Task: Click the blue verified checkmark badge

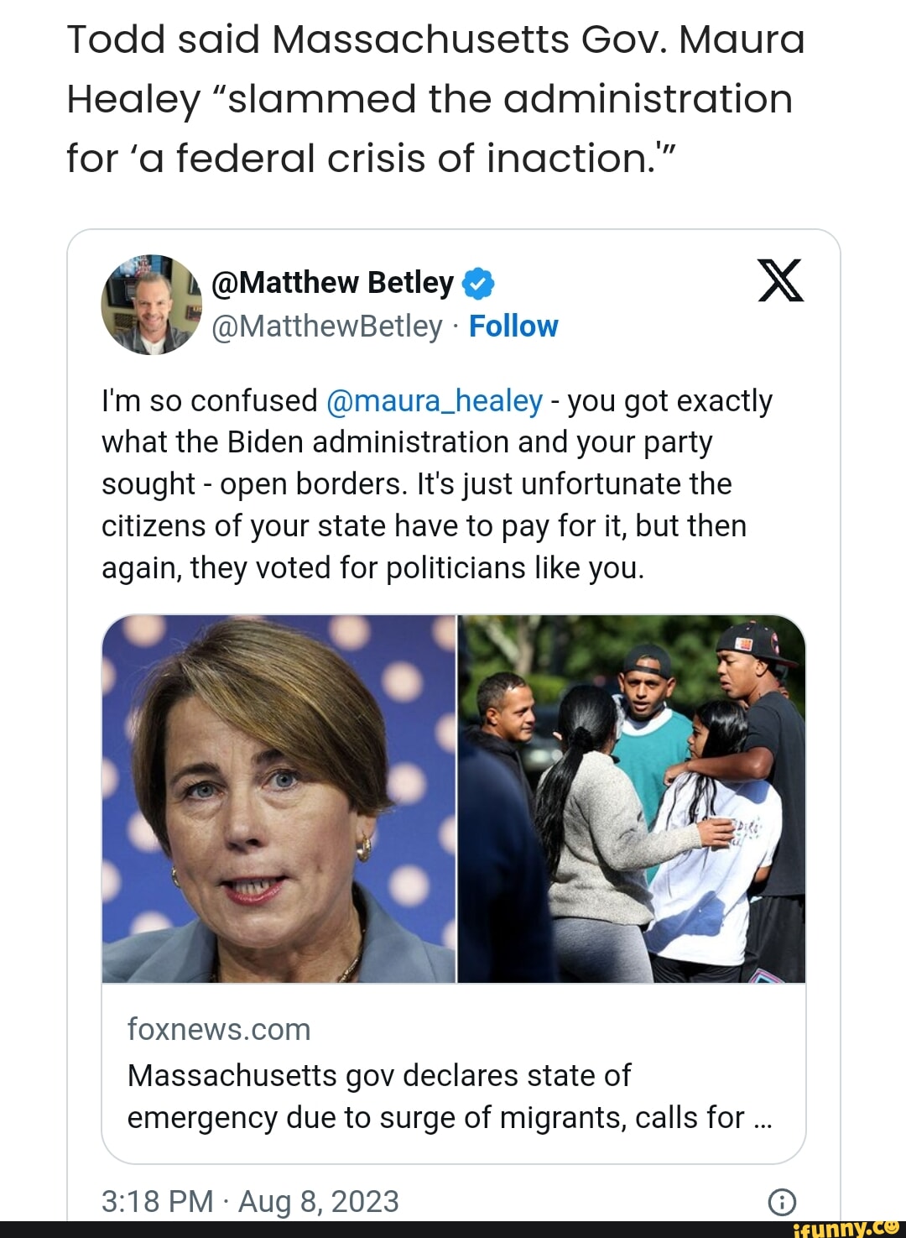Action: [x=478, y=284]
